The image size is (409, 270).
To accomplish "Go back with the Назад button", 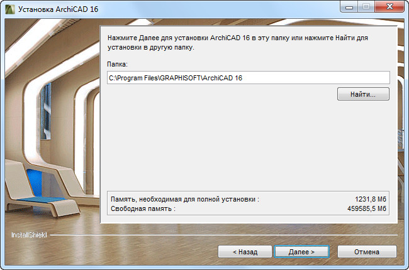I will pyautogui.click(x=245, y=252).
